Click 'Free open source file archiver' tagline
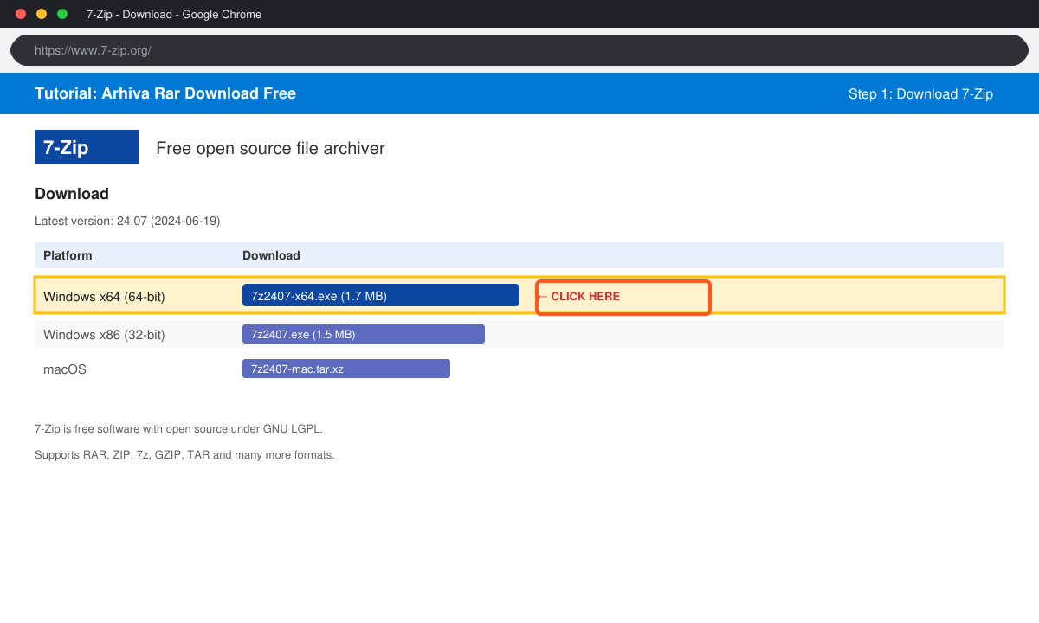Viewport: 1039px width, 623px height. coord(270,148)
